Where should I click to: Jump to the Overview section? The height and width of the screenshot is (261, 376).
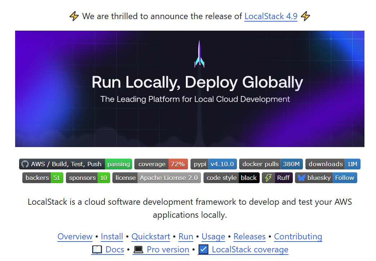pyautogui.click(x=75, y=236)
